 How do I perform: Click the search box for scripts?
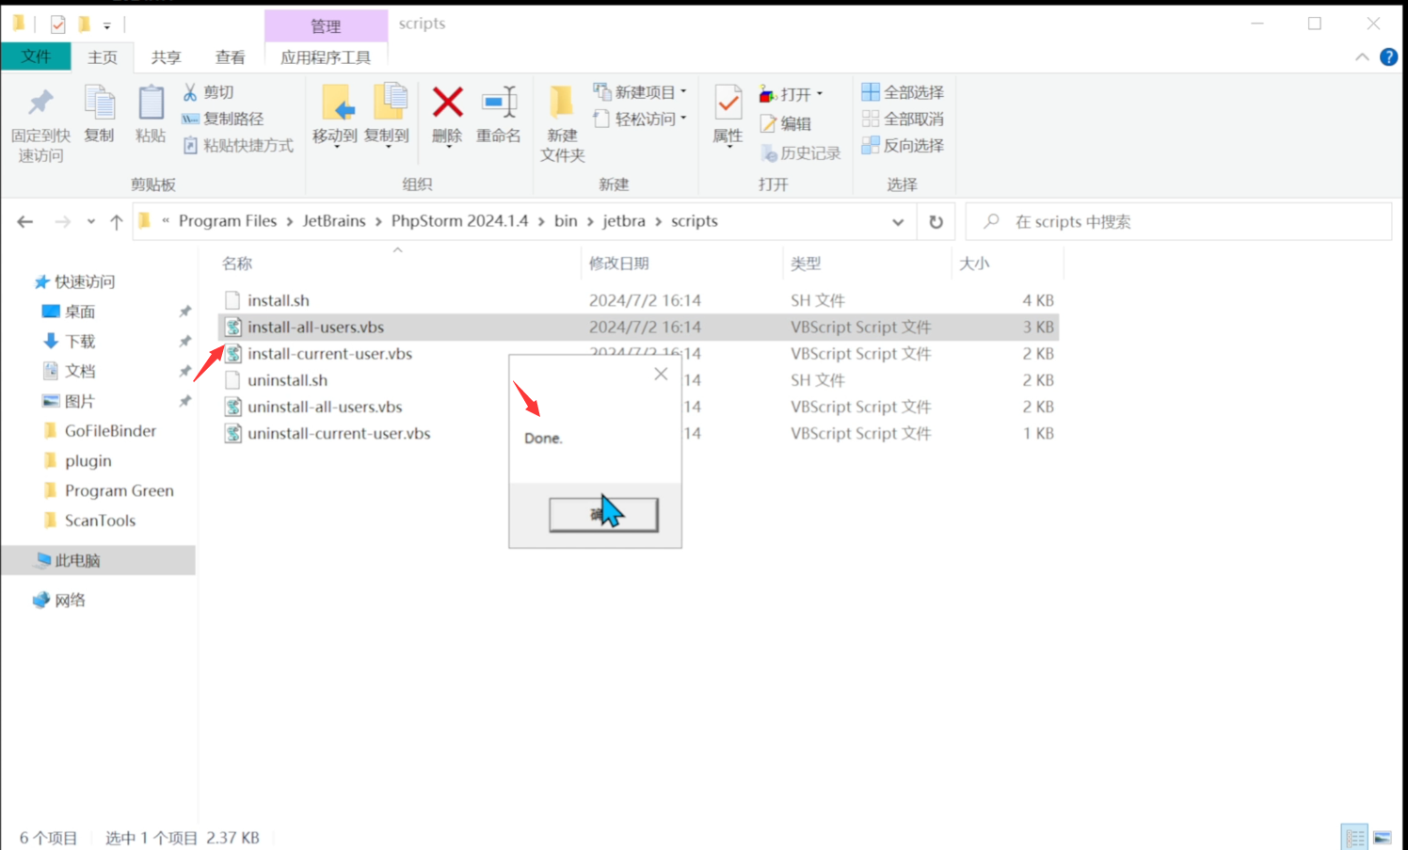(1178, 222)
